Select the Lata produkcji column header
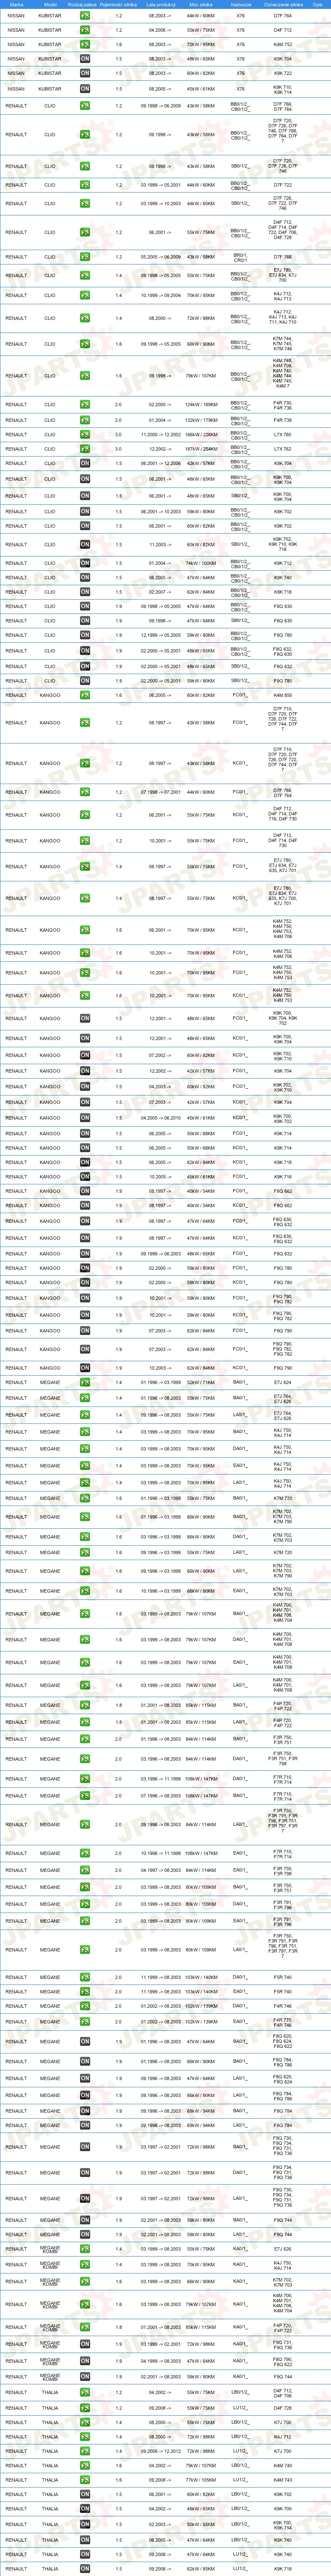This screenshot has height=2576, width=331. coord(160,5)
